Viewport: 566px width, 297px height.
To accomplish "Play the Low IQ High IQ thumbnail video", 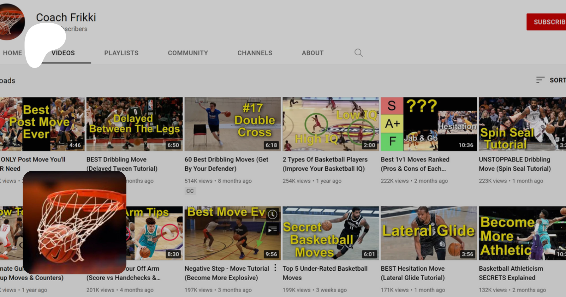I will 330,124.
